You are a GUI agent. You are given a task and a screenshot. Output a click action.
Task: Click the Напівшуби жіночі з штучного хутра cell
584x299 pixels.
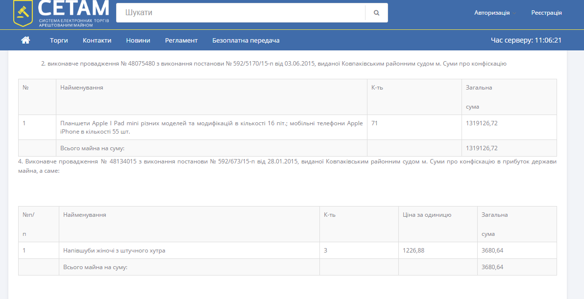pos(114,251)
